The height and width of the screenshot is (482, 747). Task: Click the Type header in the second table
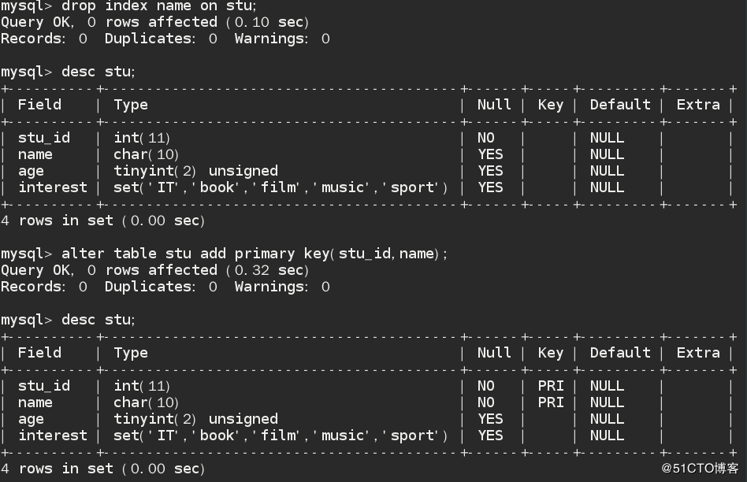pos(131,353)
